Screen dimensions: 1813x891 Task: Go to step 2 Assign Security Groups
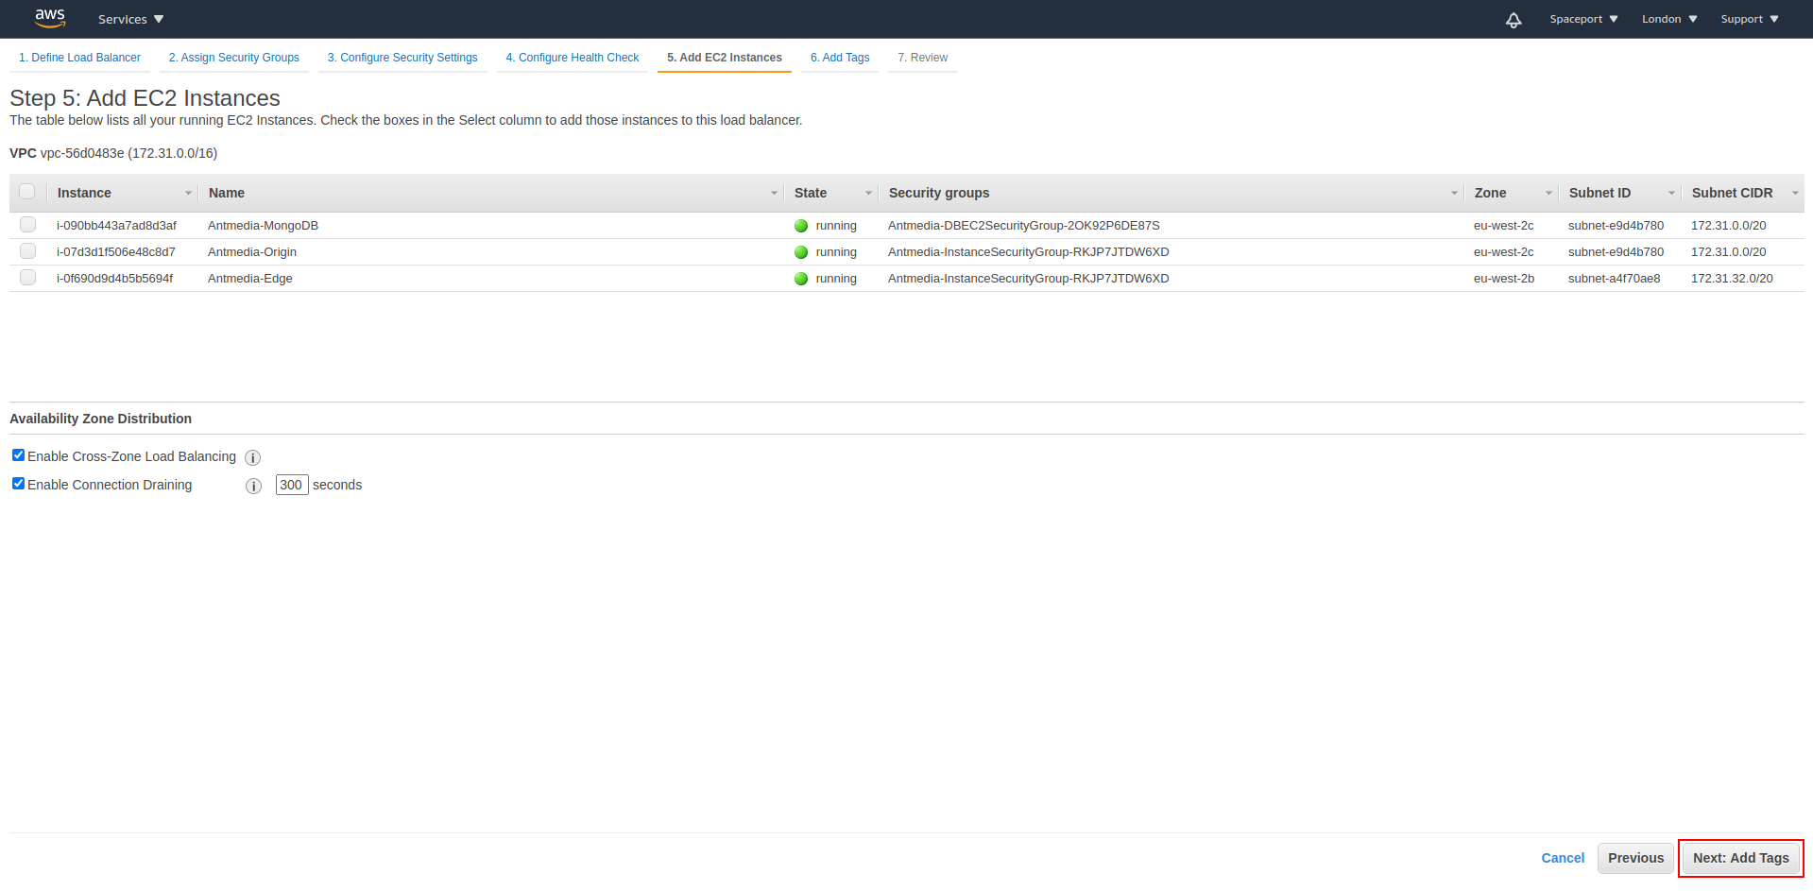[234, 58]
